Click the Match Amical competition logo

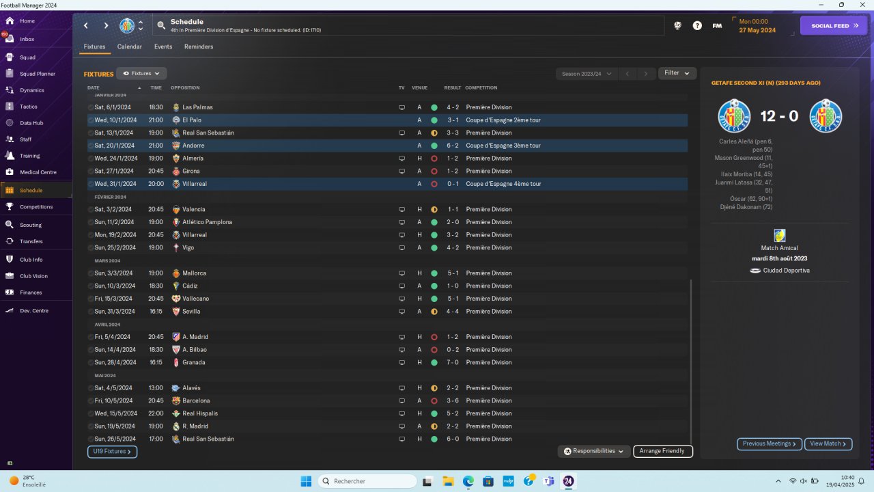779,236
